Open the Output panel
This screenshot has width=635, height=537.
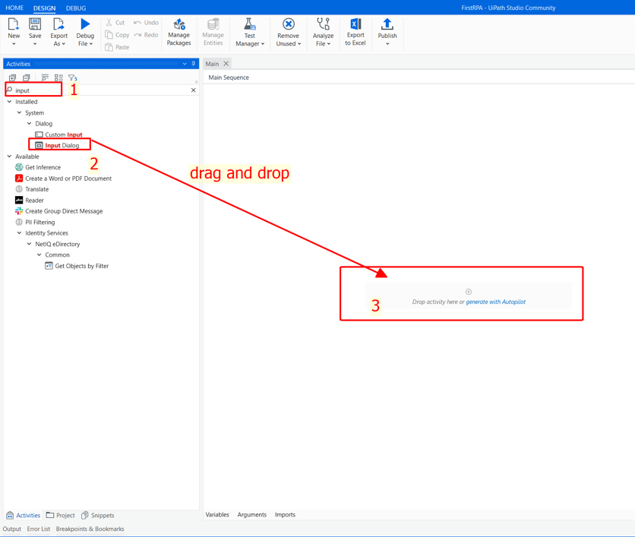pyautogui.click(x=11, y=529)
